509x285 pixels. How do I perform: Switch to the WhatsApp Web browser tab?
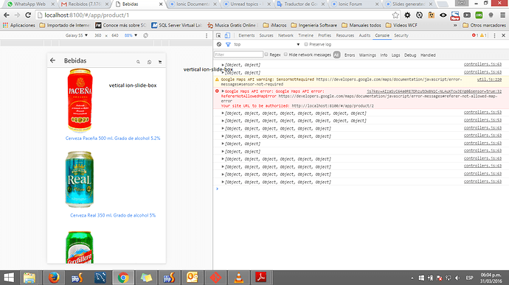(30, 4)
